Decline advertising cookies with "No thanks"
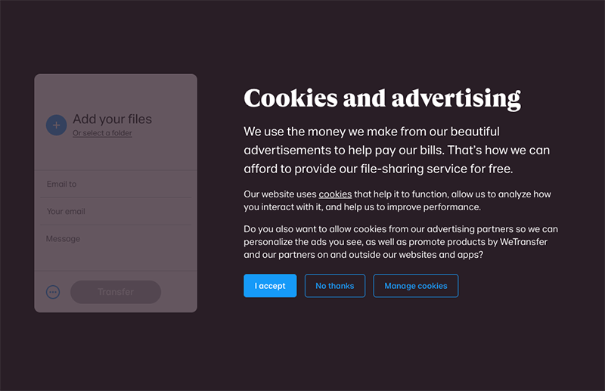This screenshot has width=605, height=391. point(334,286)
